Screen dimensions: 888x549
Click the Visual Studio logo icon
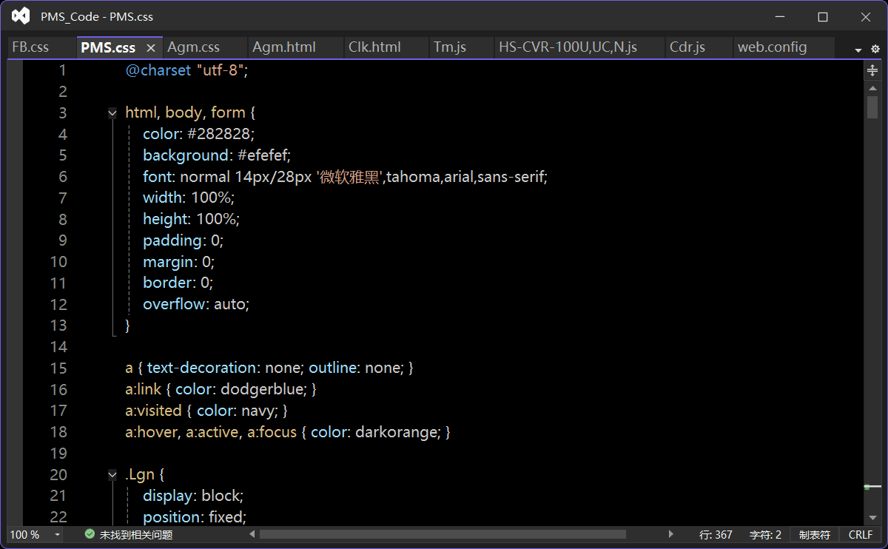click(x=21, y=16)
